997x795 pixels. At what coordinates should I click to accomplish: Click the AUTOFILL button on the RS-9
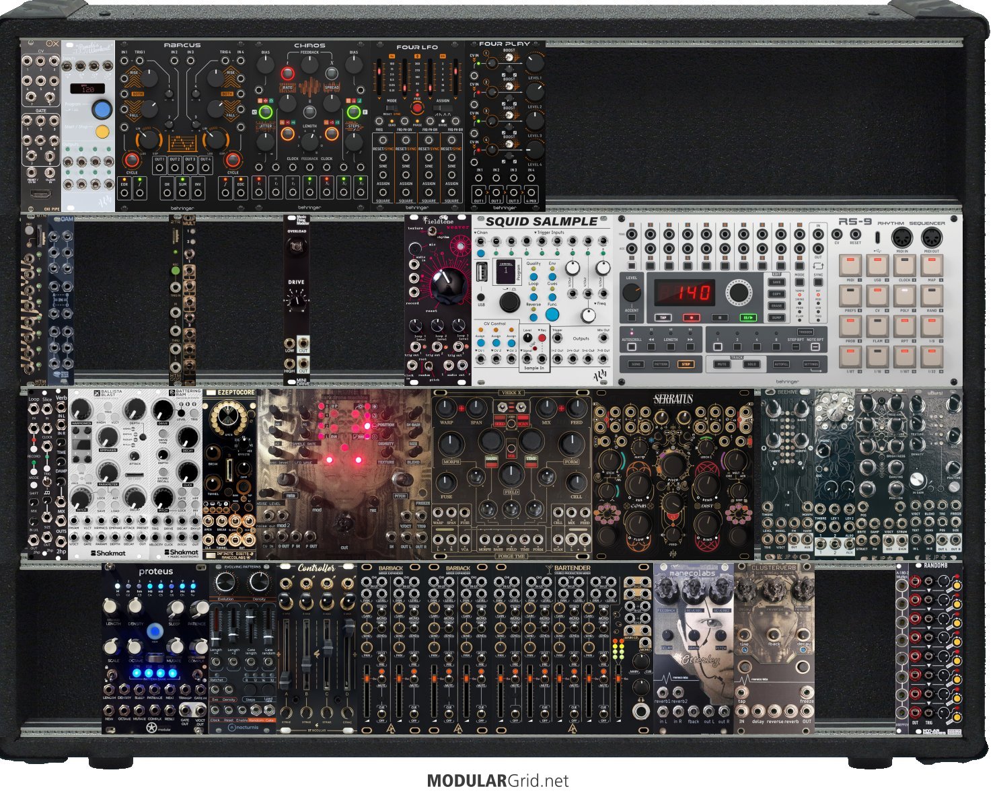tap(781, 364)
